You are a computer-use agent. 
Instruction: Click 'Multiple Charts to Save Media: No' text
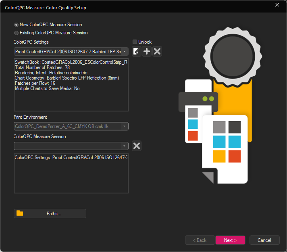tap(47, 88)
